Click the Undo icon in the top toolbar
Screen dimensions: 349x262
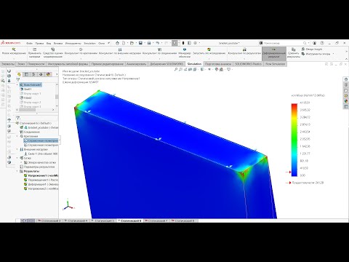pos(158,43)
